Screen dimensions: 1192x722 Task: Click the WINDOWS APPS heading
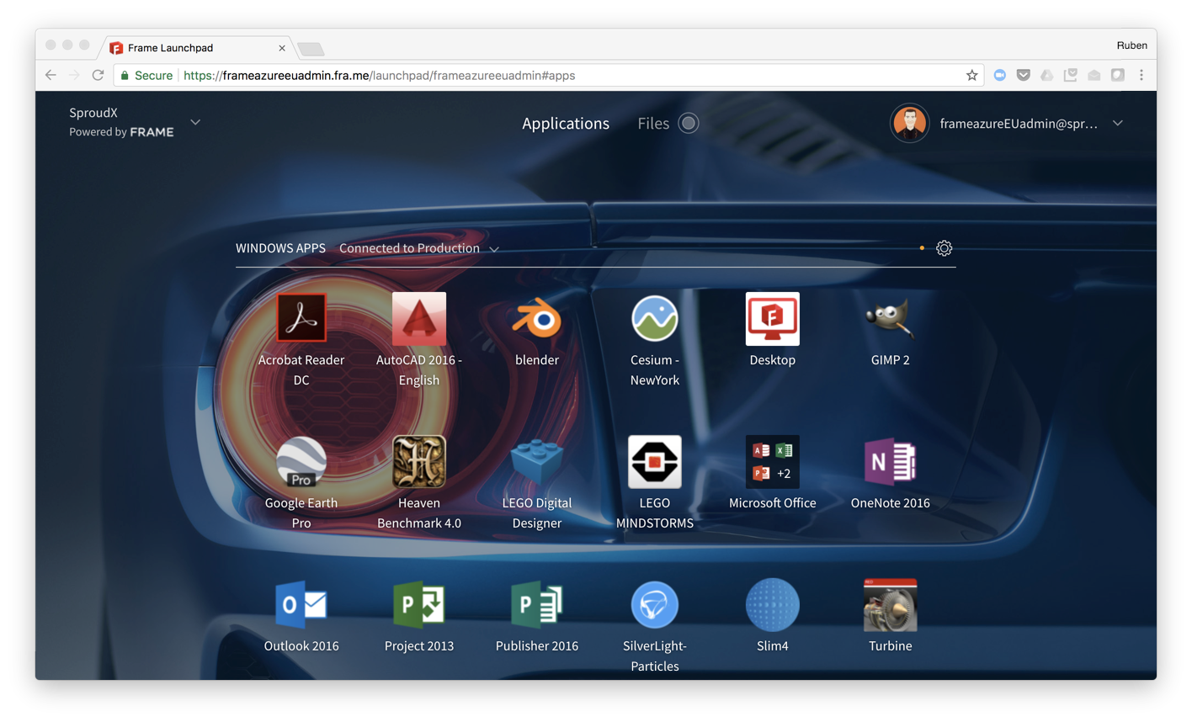point(280,248)
